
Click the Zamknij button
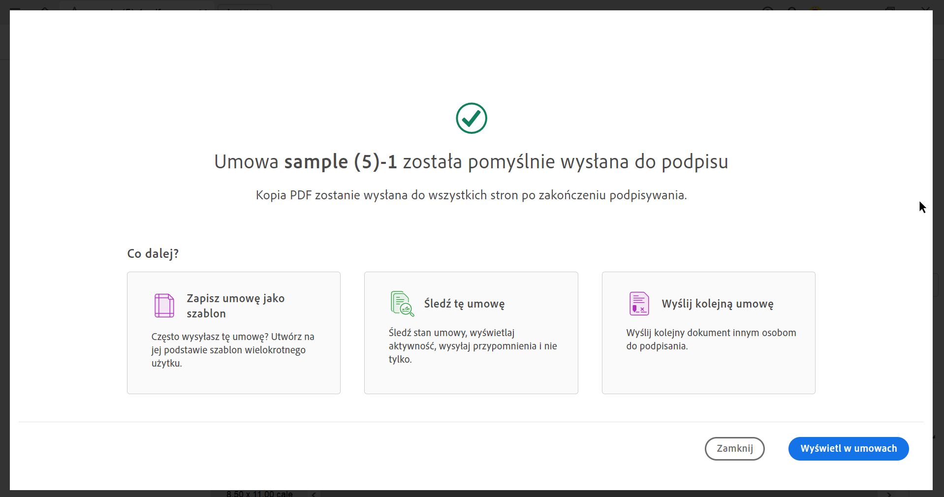coord(734,448)
